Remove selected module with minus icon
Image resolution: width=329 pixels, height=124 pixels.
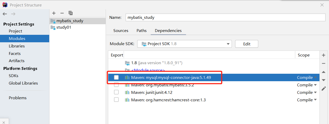(62, 13)
